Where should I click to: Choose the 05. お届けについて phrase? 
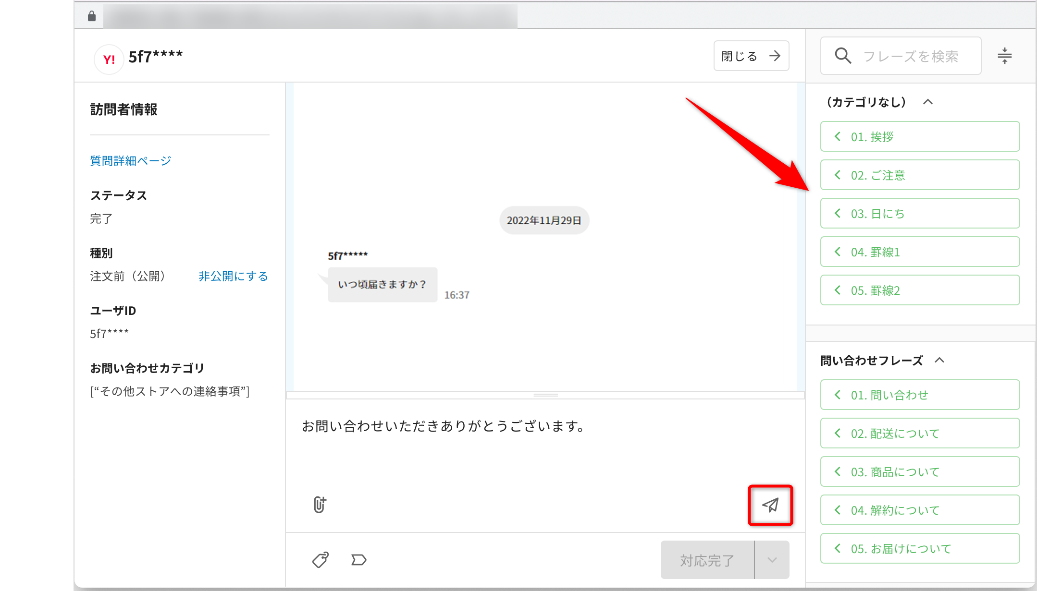click(x=920, y=549)
